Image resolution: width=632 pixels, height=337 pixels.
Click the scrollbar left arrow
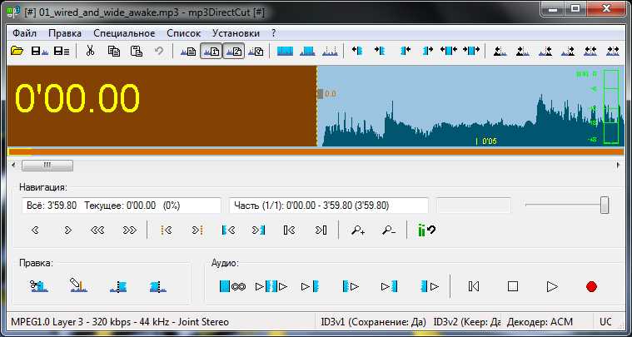(x=14, y=165)
